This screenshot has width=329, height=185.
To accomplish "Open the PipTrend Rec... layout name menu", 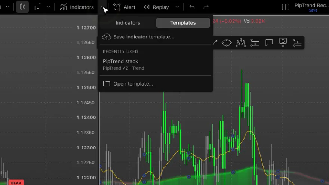I will (311, 6).
